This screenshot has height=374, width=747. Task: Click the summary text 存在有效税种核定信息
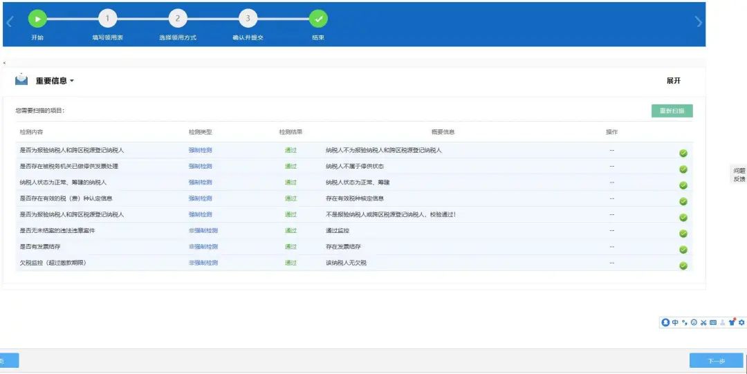[x=355, y=198]
